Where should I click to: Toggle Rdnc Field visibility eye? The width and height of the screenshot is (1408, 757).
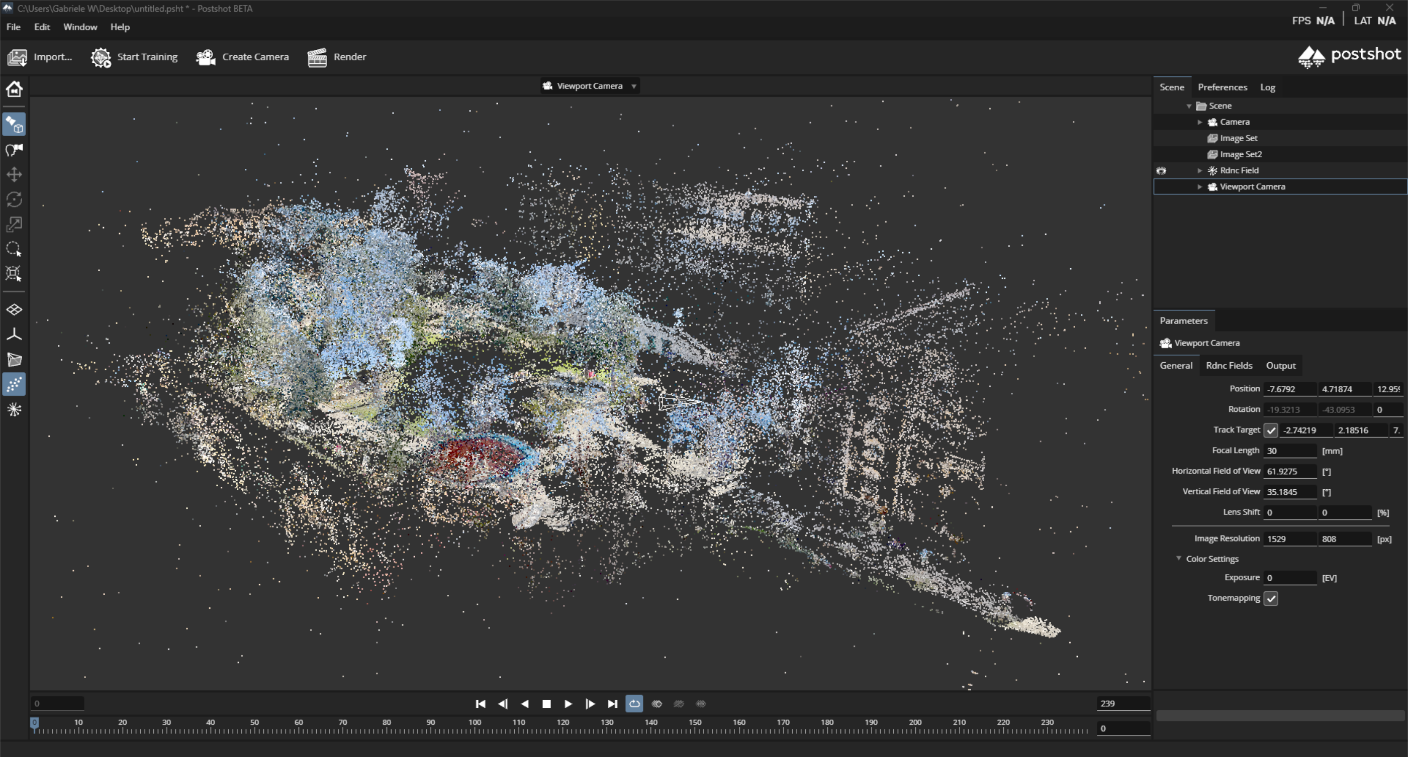1162,170
